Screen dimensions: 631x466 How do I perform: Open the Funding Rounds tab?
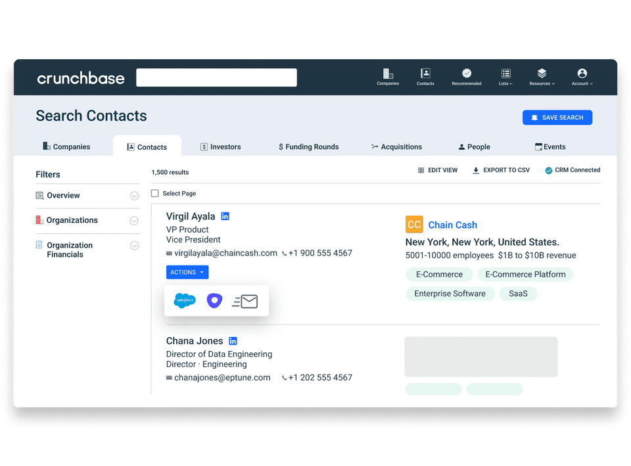309,147
